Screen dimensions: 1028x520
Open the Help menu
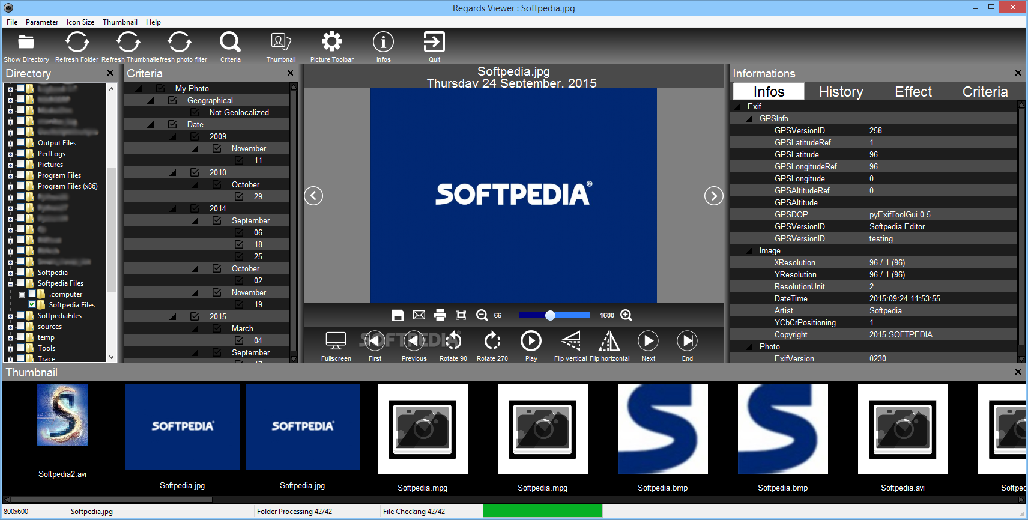click(153, 22)
